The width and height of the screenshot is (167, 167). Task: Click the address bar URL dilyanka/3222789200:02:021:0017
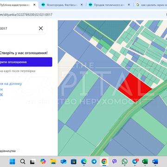coord(26,15)
